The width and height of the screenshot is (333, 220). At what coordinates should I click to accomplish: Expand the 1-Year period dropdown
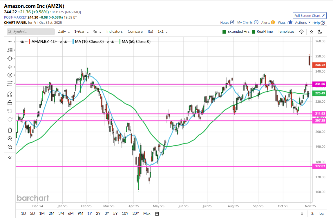tap(81, 32)
